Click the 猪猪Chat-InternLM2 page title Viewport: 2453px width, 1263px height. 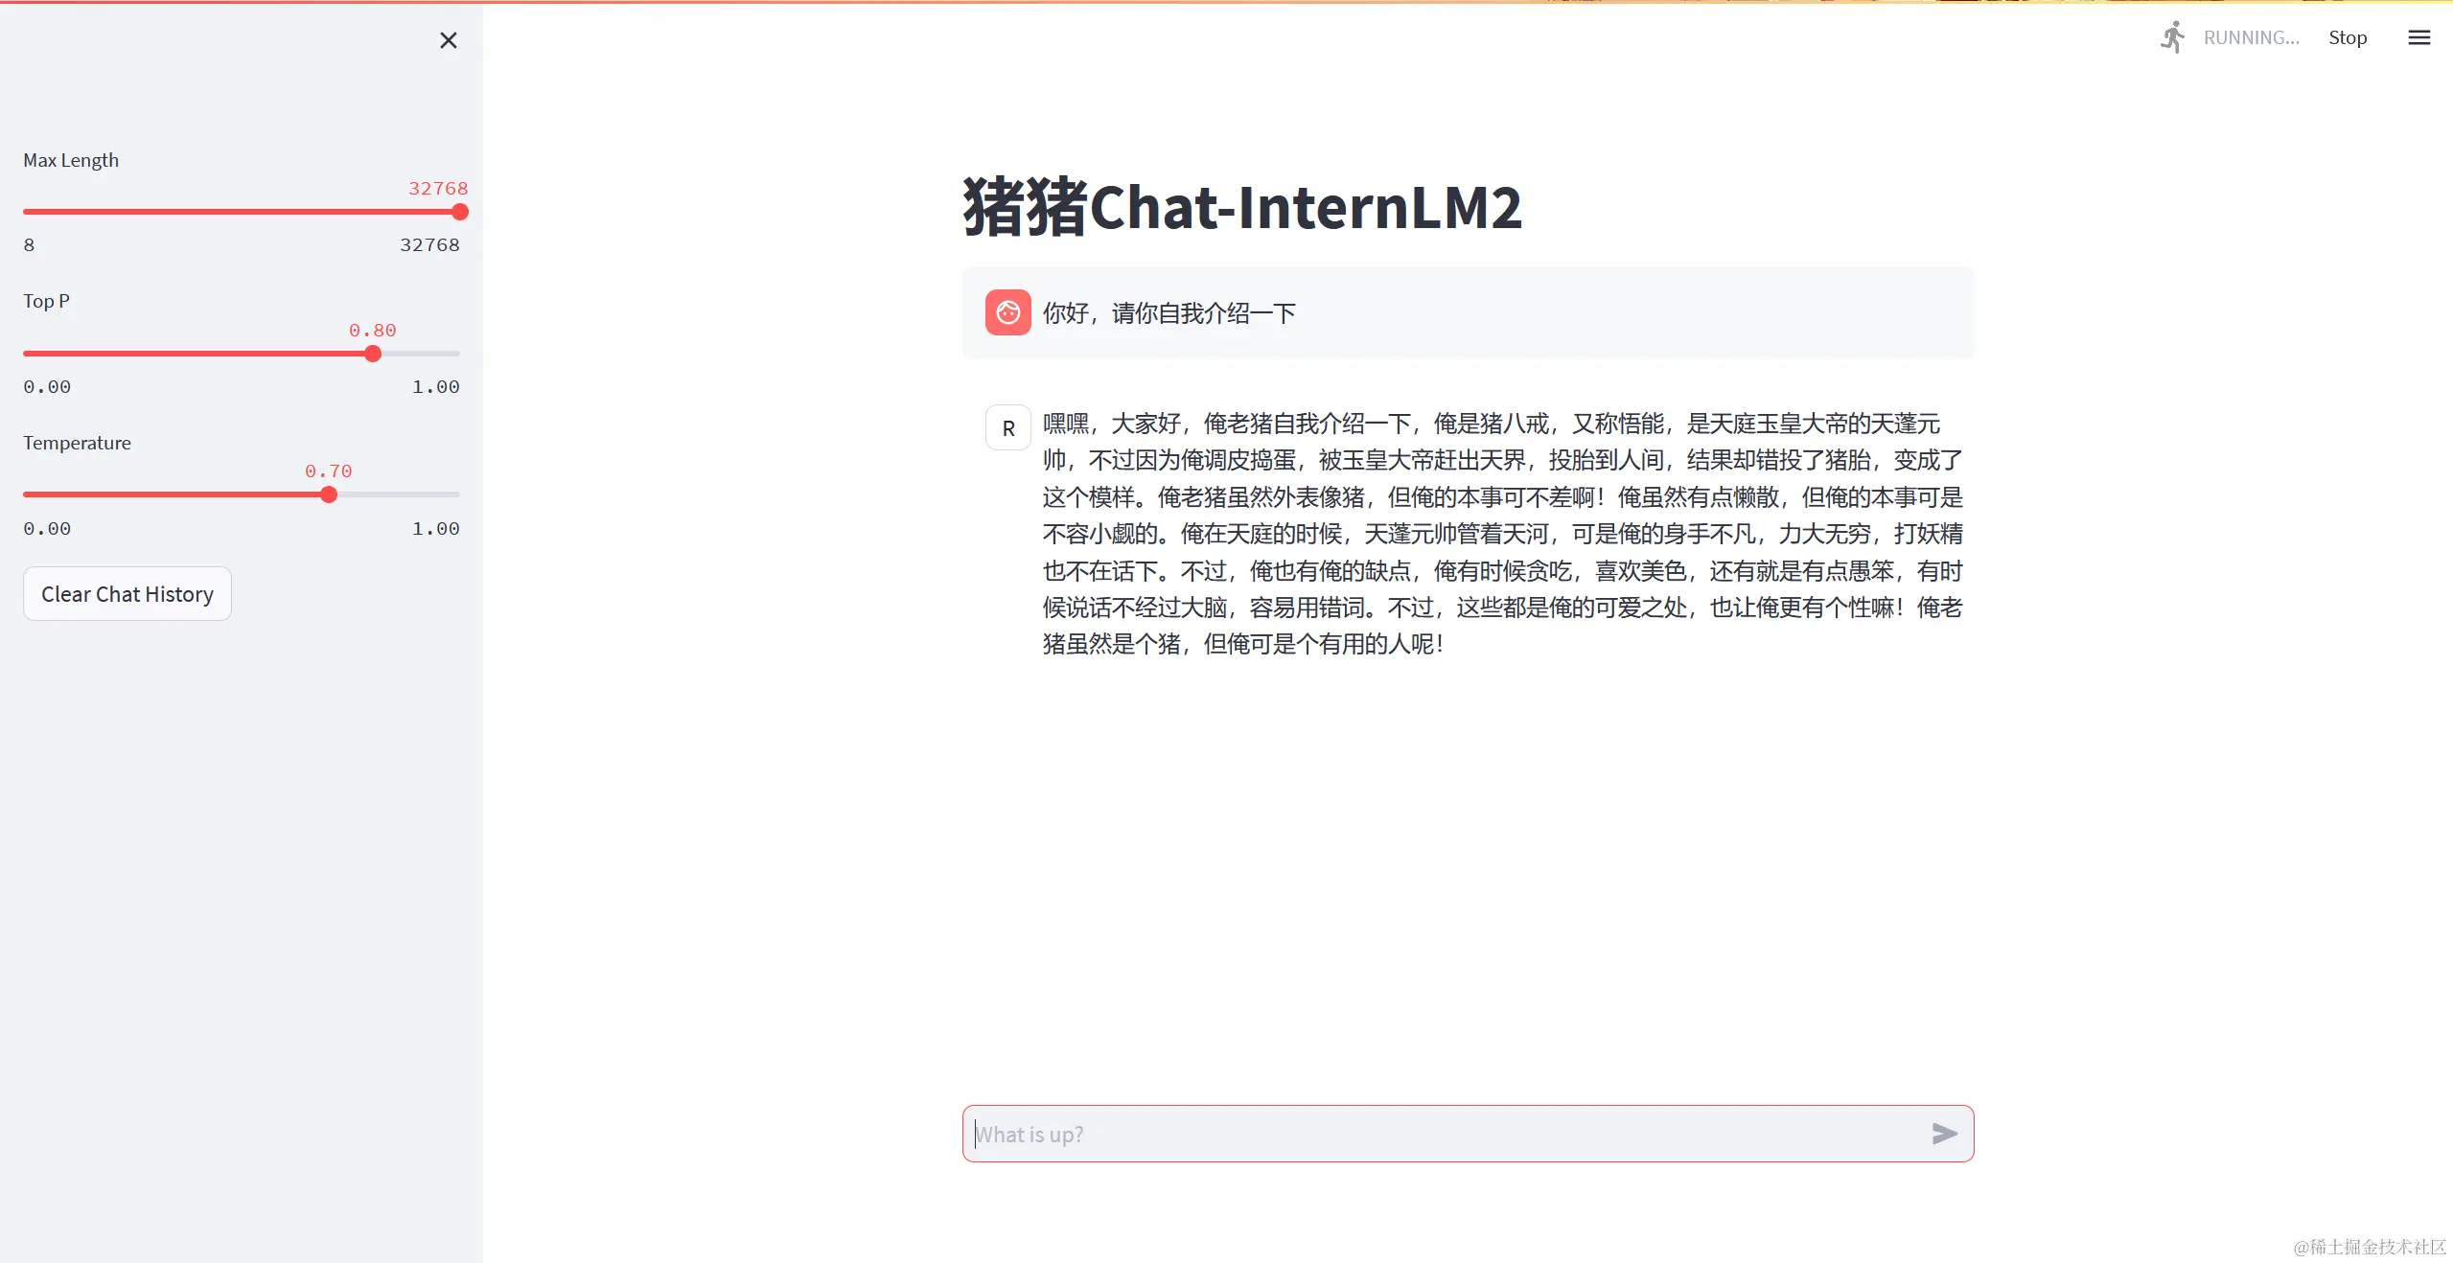coord(1242,207)
